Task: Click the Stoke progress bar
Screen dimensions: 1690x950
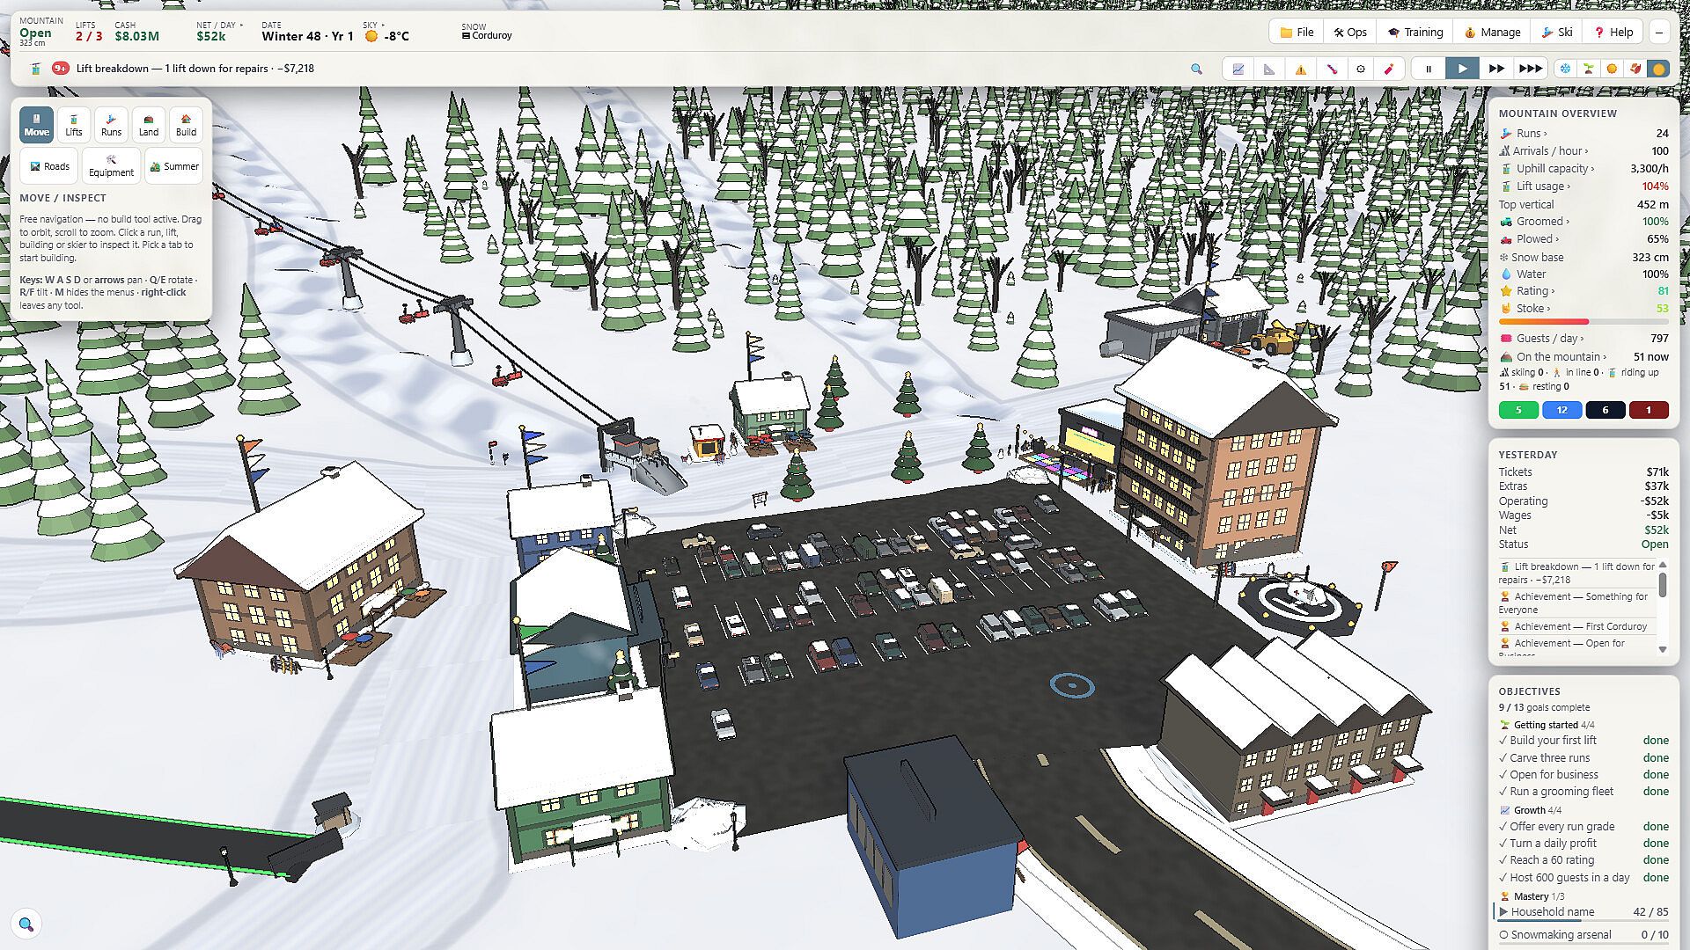Action: click(1583, 322)
